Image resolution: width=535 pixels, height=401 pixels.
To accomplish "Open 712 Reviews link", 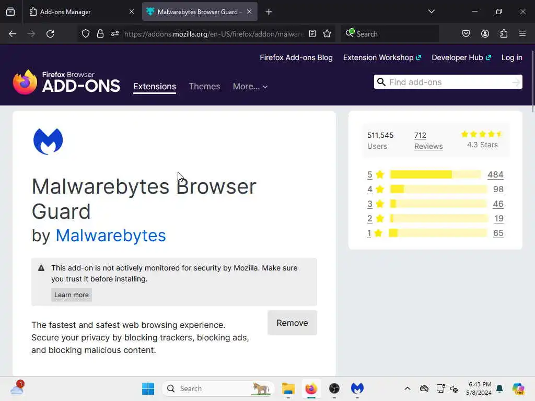I will (x=428, y=140).
